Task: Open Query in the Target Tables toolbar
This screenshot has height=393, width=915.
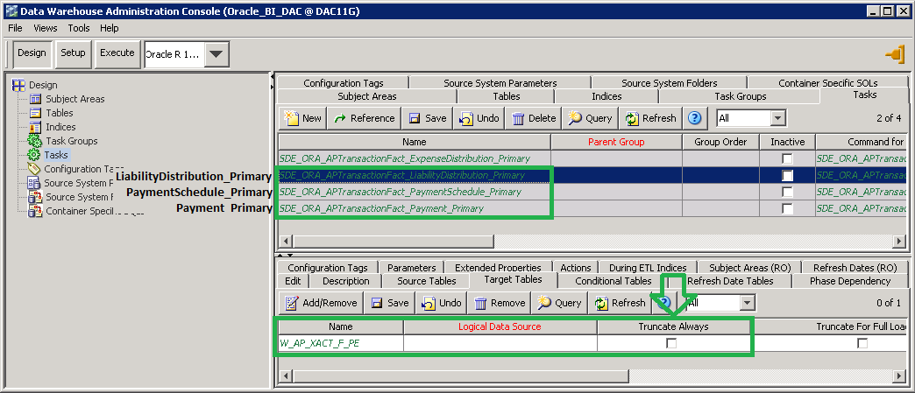Action: [x=560, y=303]
